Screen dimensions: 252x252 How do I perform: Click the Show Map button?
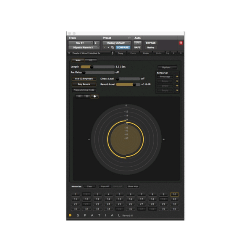coord(133,186)
